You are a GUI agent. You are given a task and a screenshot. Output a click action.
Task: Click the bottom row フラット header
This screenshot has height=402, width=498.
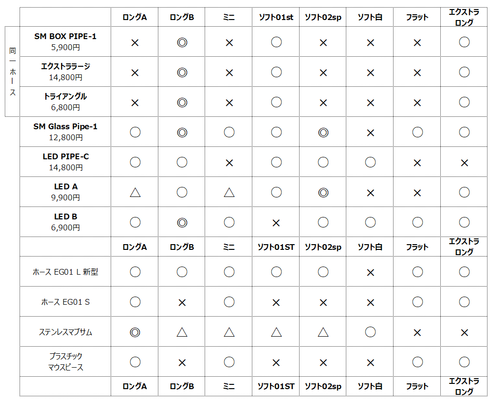417,386
